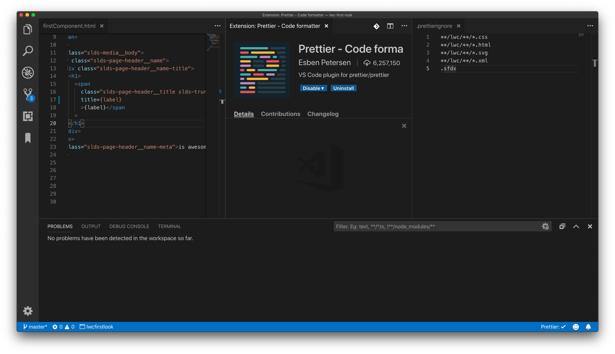This screenshot has height=354, width=615.
Task: Open the feedback smiley in status bar
Action: click(576, 327)
